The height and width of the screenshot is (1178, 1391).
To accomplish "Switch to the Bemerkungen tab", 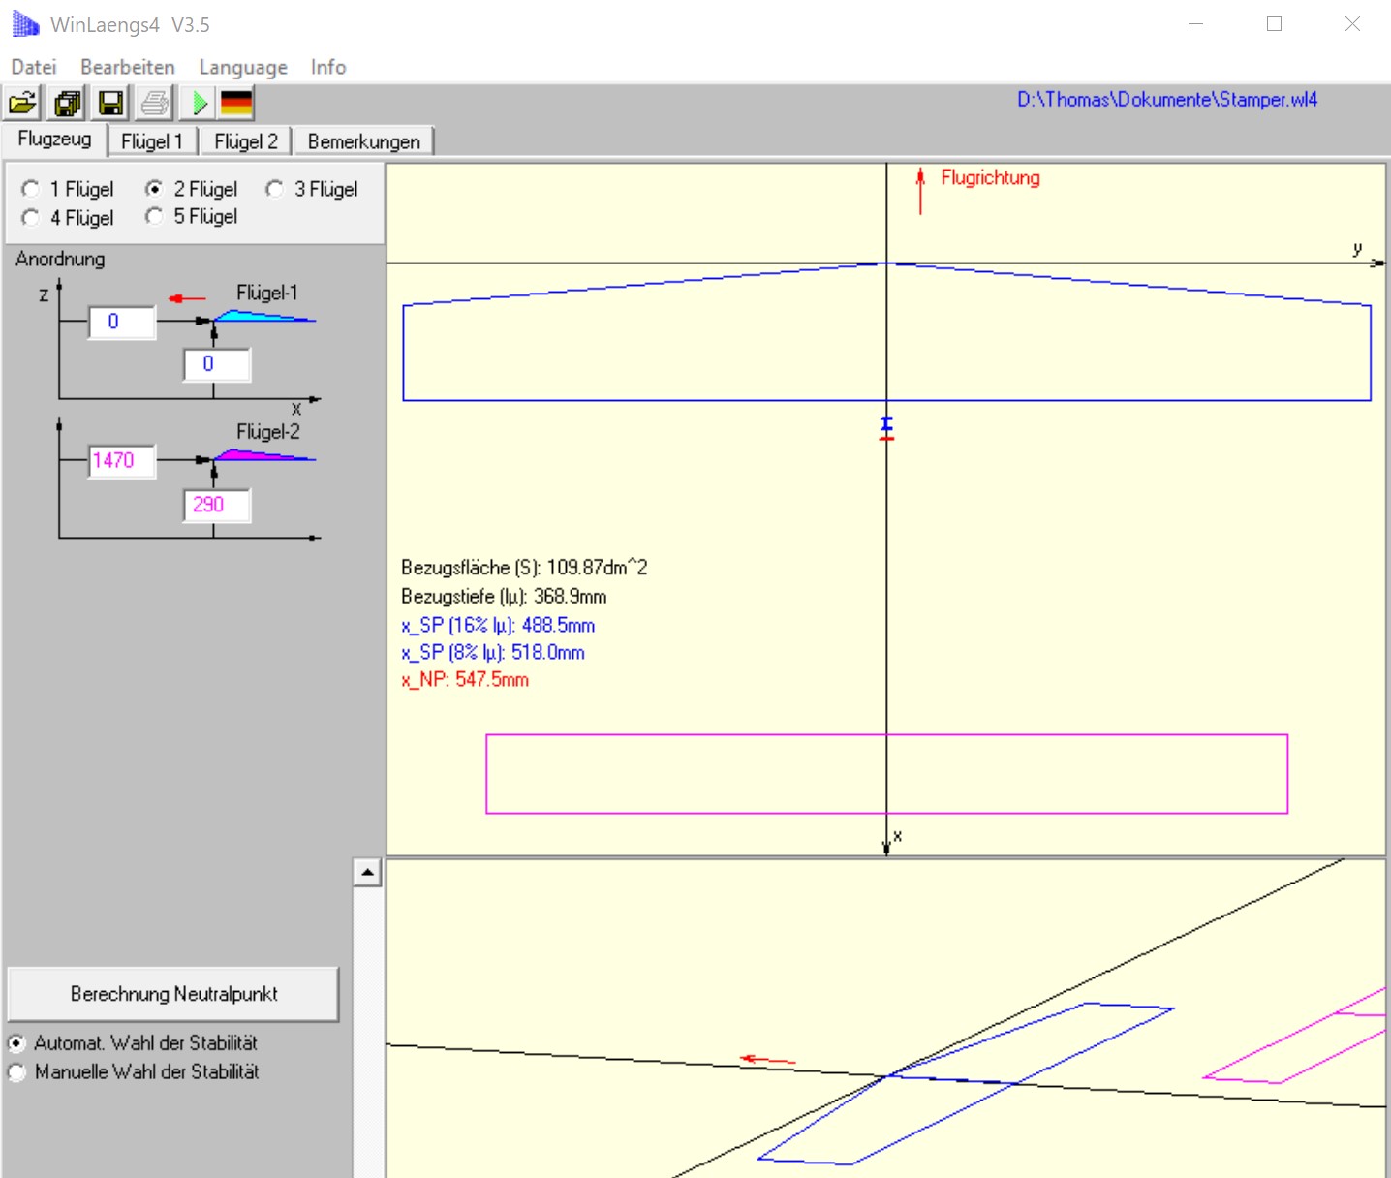I will click(363, 141).
